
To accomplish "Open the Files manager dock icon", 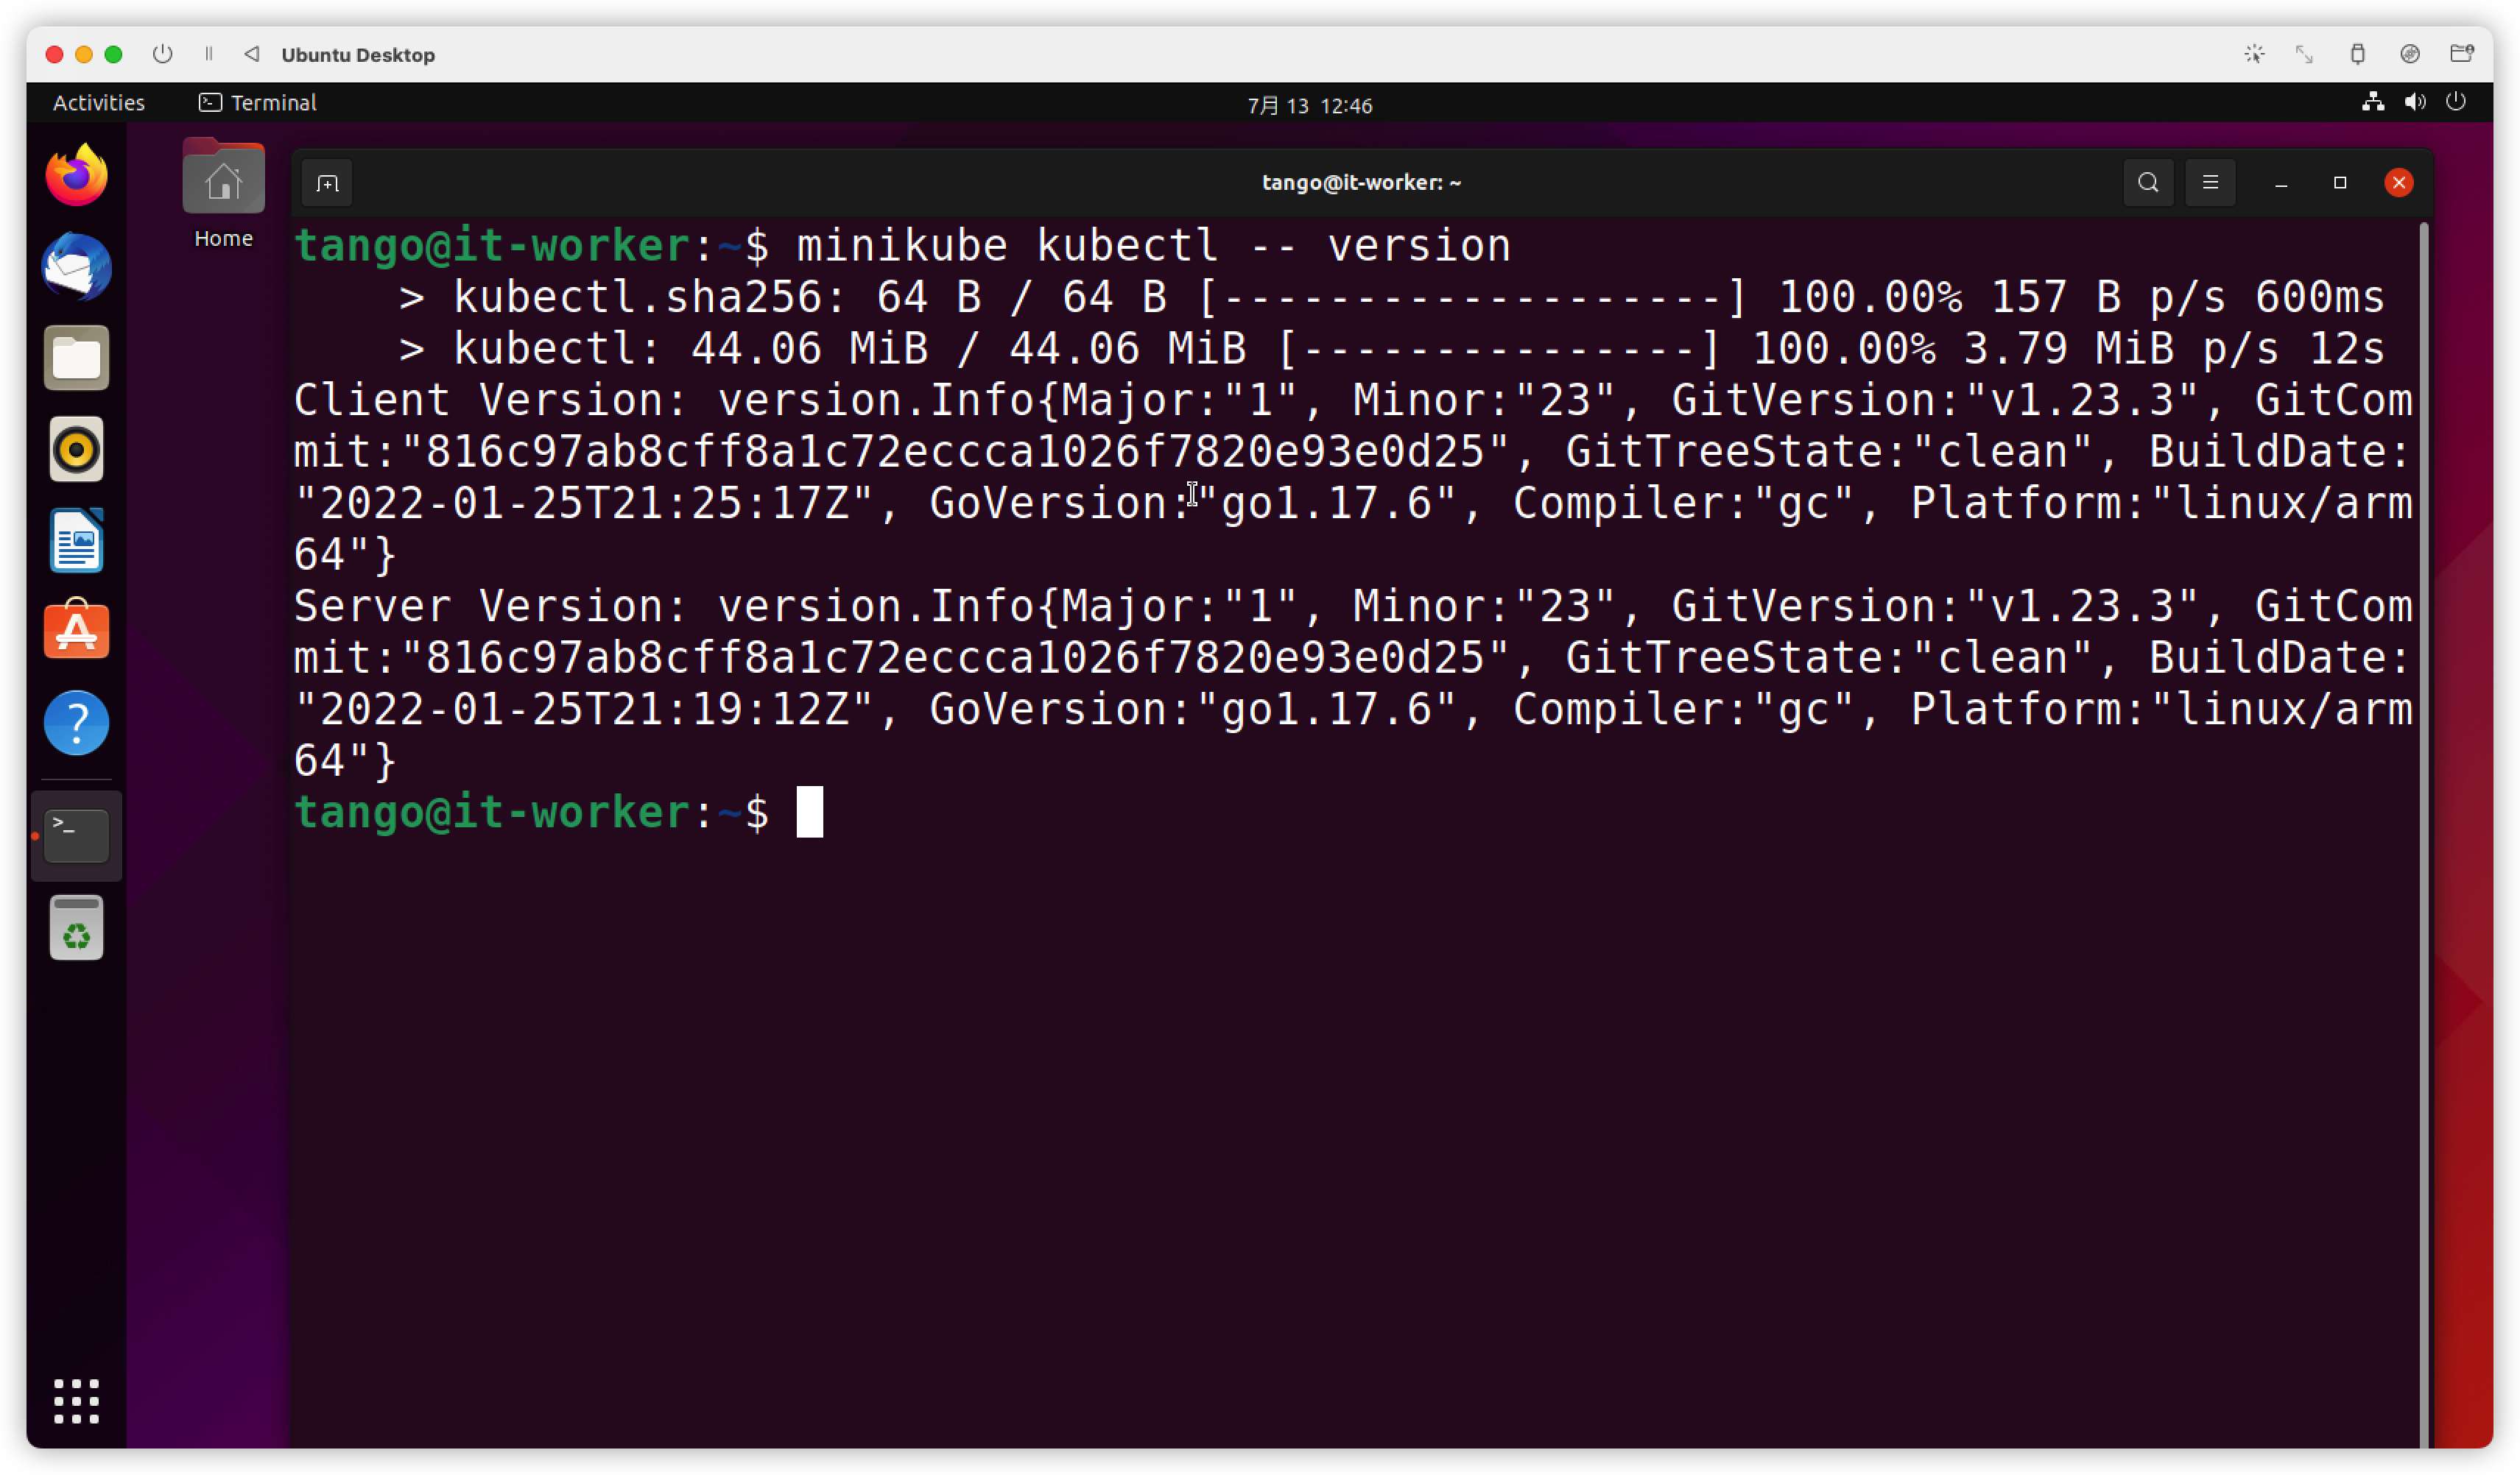I will tap(77, 358).
